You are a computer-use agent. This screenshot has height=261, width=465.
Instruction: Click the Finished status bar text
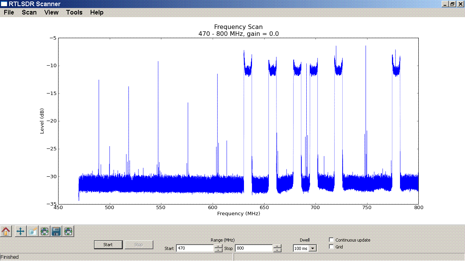[10, 257]
